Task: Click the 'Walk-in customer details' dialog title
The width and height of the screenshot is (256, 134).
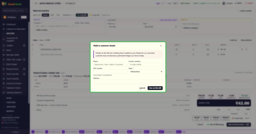Action: click(104, 46)
